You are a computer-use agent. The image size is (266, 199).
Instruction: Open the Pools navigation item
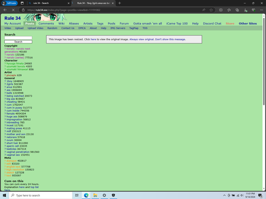111,23
